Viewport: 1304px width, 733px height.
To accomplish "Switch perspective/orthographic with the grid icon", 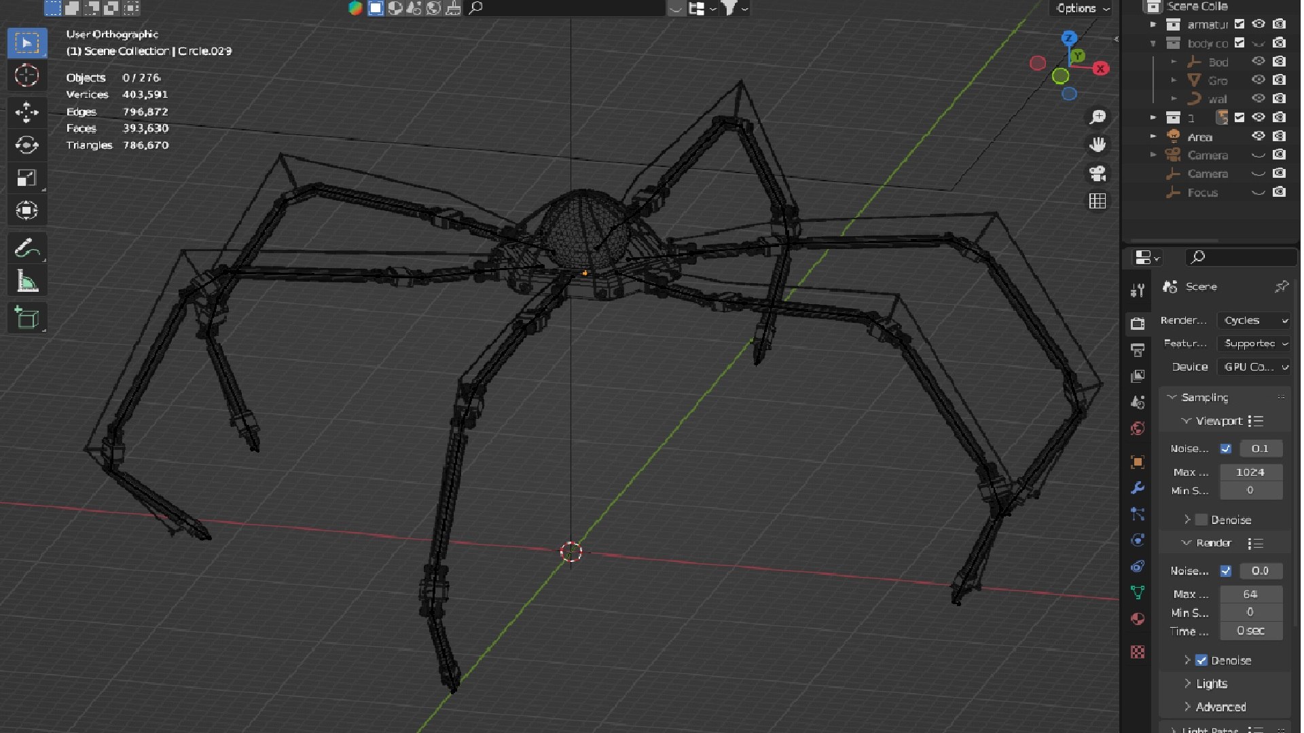I will click(1098, 202).
